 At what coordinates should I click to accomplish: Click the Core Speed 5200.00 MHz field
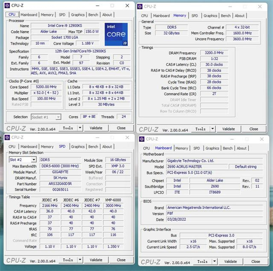[x=47, y=87]
